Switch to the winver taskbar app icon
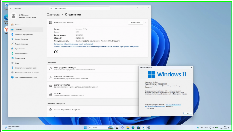The width and height of the screenshot is (233, 132). coord(144,127)
